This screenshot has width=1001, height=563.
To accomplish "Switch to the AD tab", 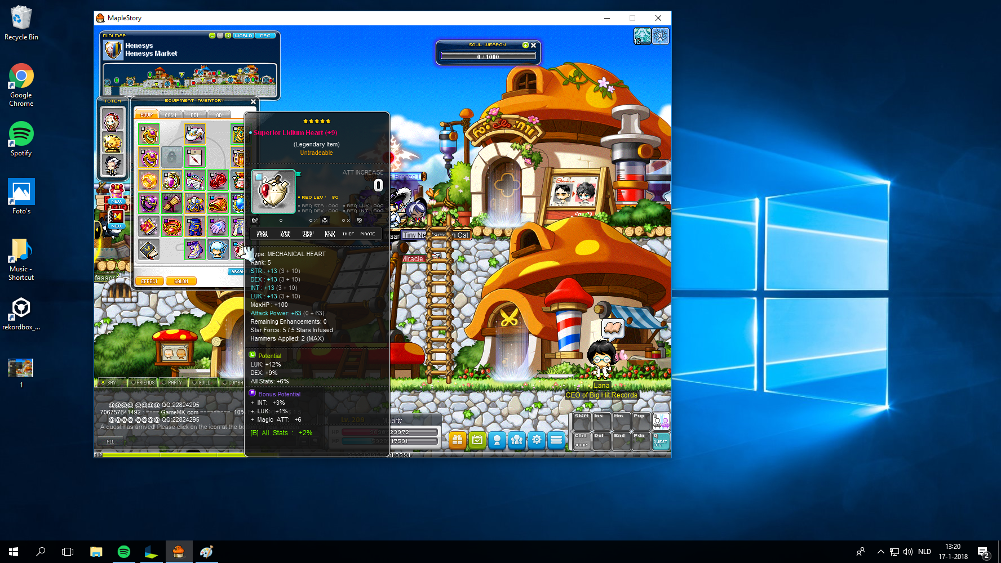I will tap(219, 114).
